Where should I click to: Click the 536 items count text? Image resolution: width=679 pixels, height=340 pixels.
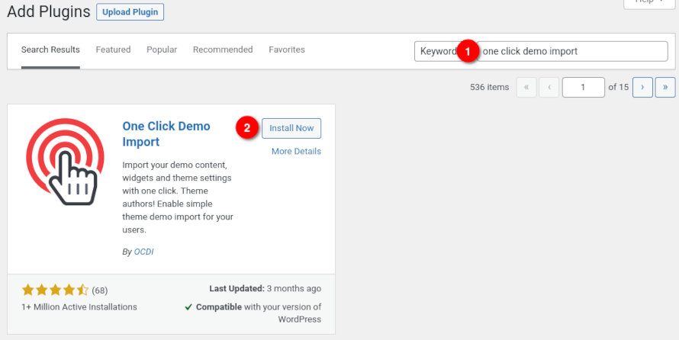(x=489, y=88)
